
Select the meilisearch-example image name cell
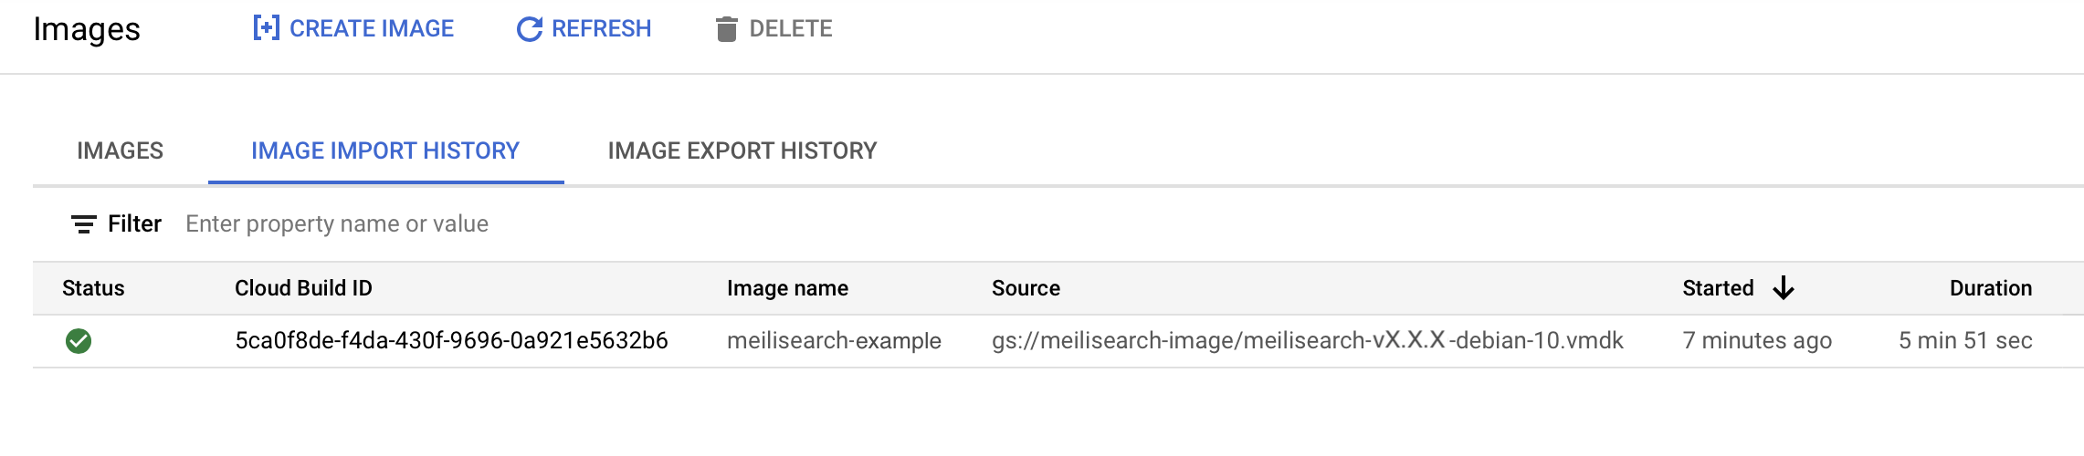834,341
